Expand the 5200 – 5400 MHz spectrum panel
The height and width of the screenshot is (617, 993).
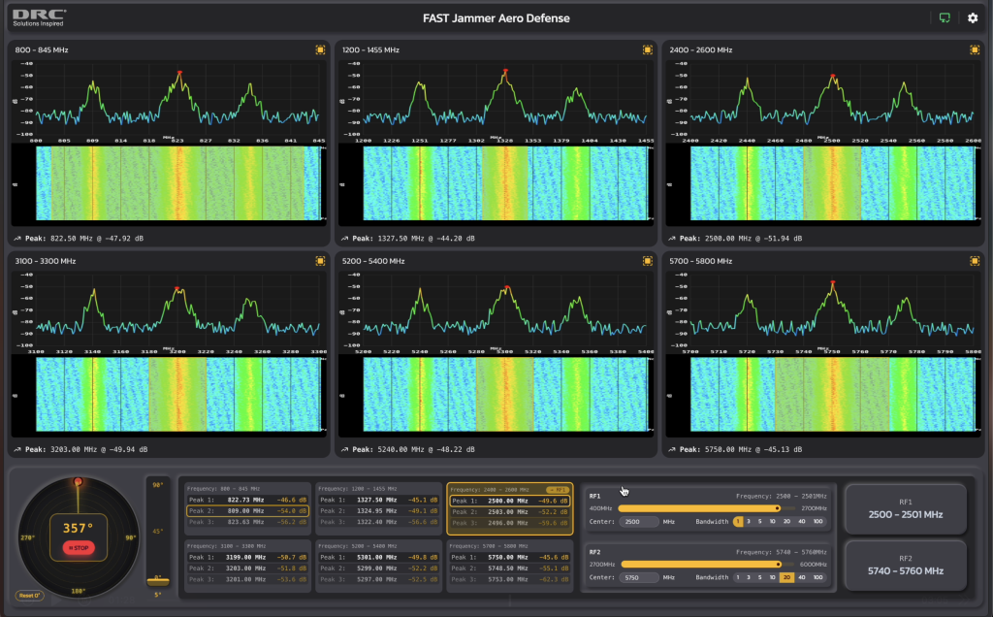(647, 261)
